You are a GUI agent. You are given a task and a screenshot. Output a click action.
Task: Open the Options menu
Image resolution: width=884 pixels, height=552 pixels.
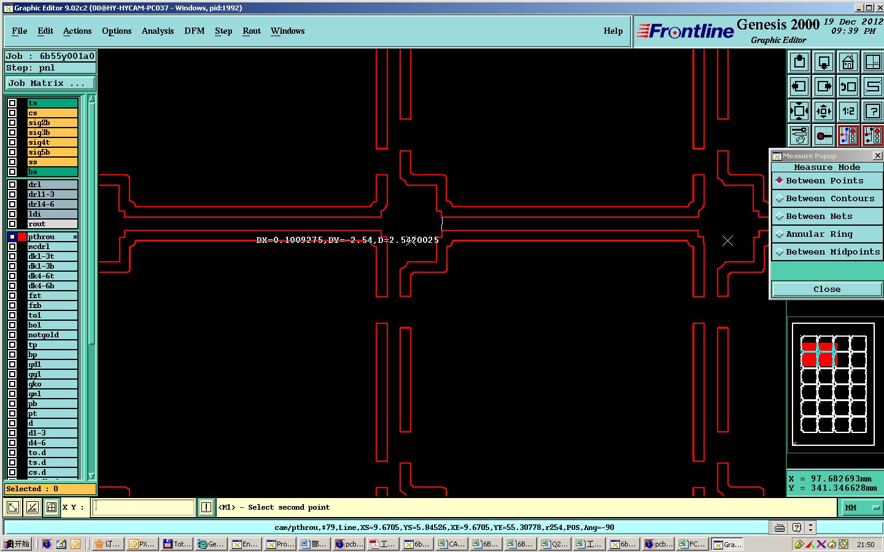pos(117,31)
